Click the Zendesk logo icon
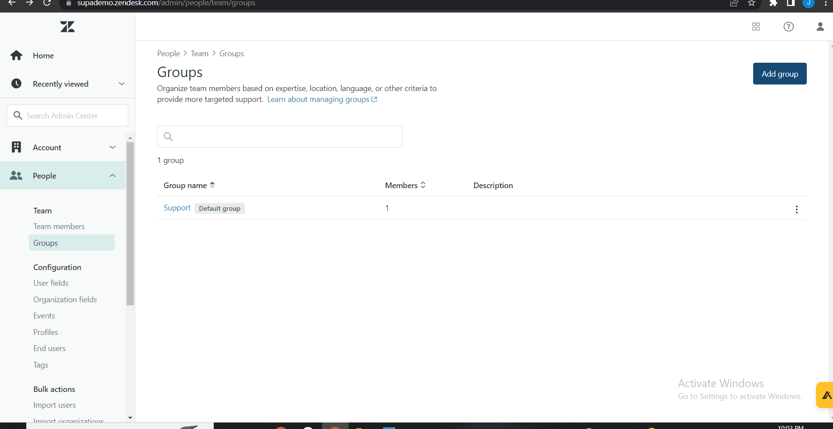Viewport: 833px width, 429px height. 67,27
